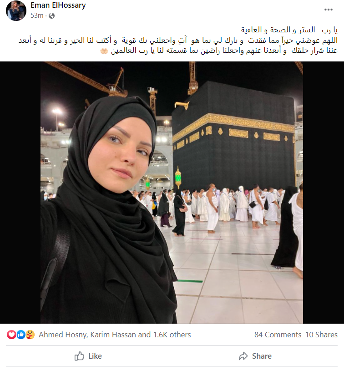View the 10 Shares list
The image size is (344, 371).
[x=321, y=335]
